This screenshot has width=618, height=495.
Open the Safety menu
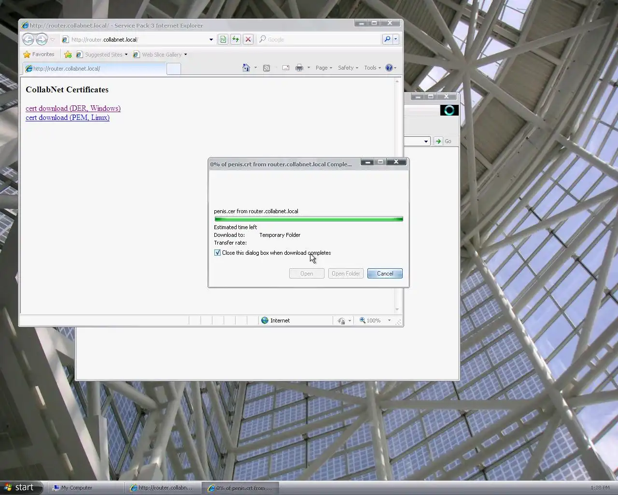(x=348, y=68)
